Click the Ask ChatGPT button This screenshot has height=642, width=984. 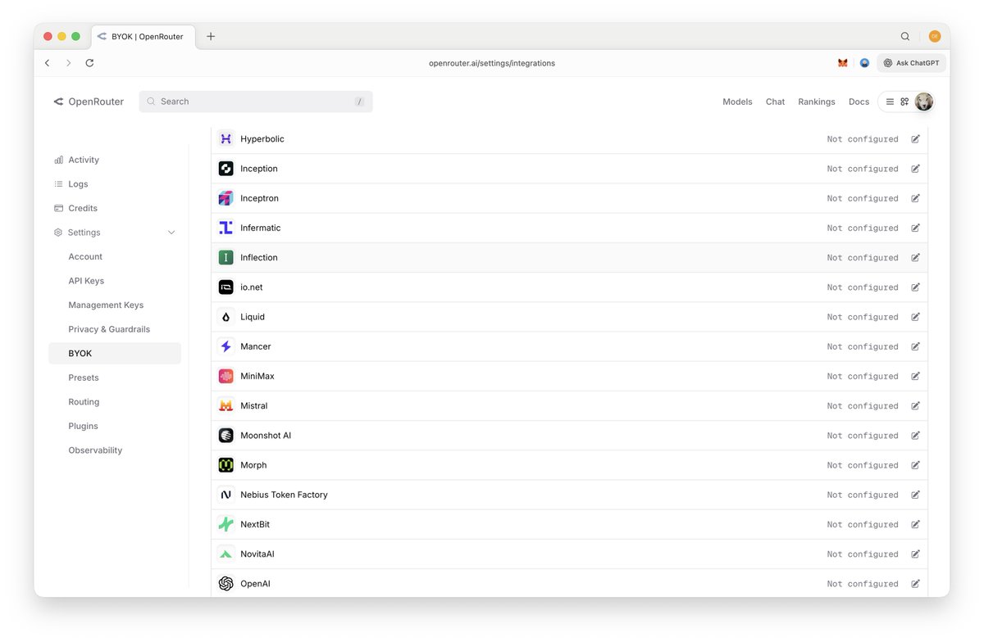pos(911,63)
